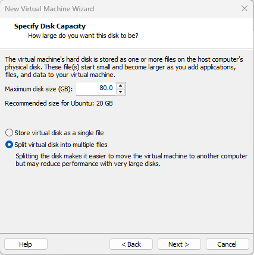
Task: Click the 'Store virtual disk as a single file' label
Action: click(x=59, y=133)
